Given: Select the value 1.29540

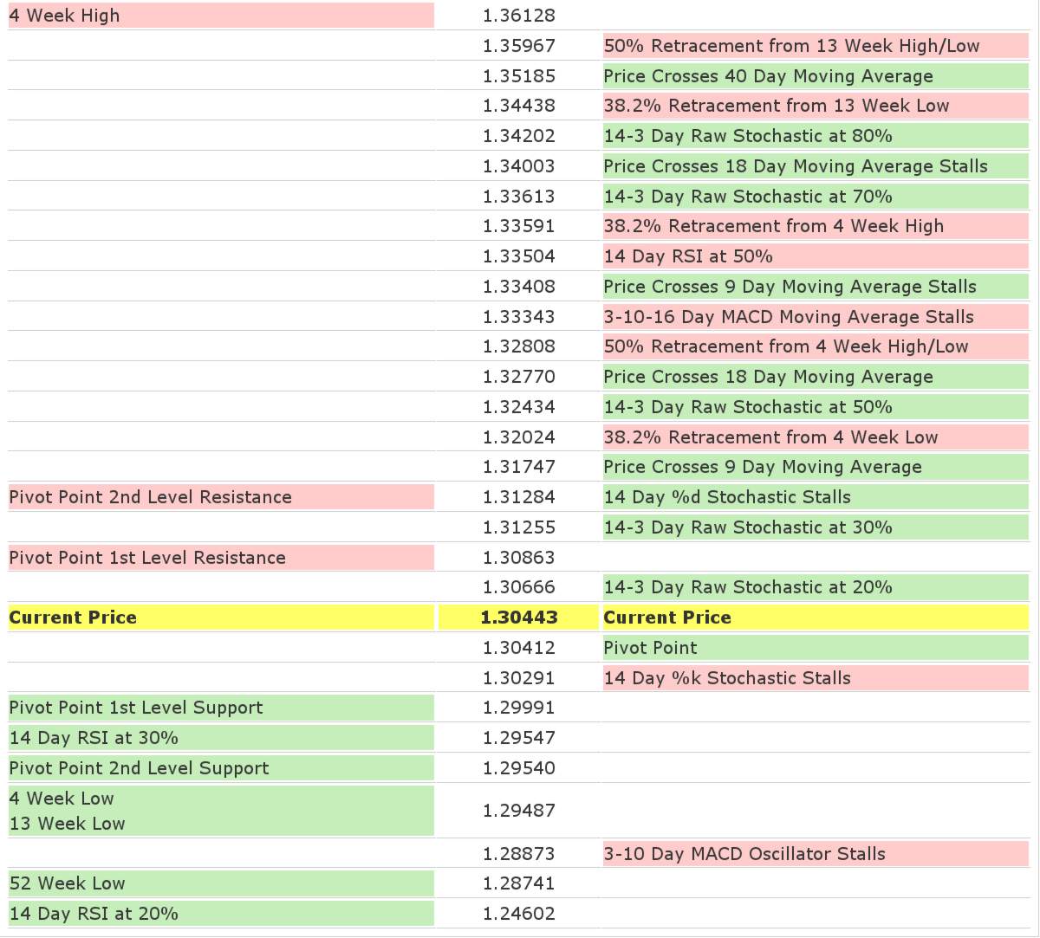Looking at the screenshot, I should tap(519, 768).
